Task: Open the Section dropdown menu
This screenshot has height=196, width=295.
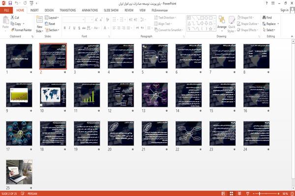Action: (52, 30)
